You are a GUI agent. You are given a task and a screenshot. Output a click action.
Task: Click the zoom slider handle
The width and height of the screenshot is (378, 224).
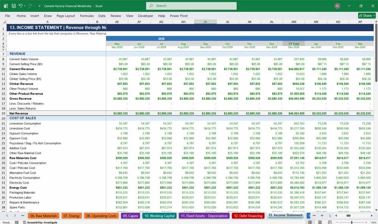pyautogui.click(x=352, y=222)
